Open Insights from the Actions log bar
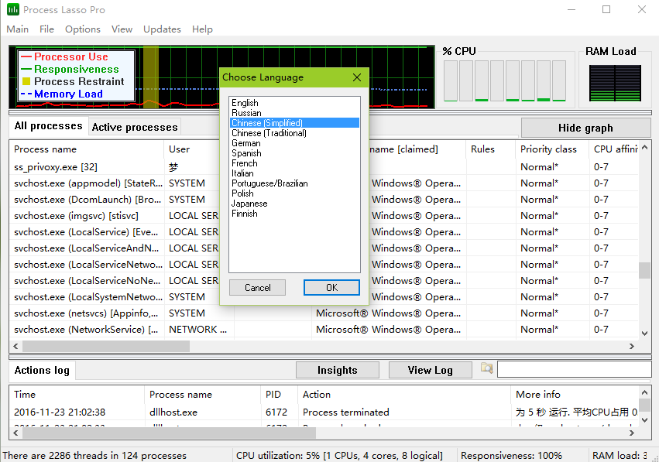Screen dimensions: 659x462 (337, 370)
